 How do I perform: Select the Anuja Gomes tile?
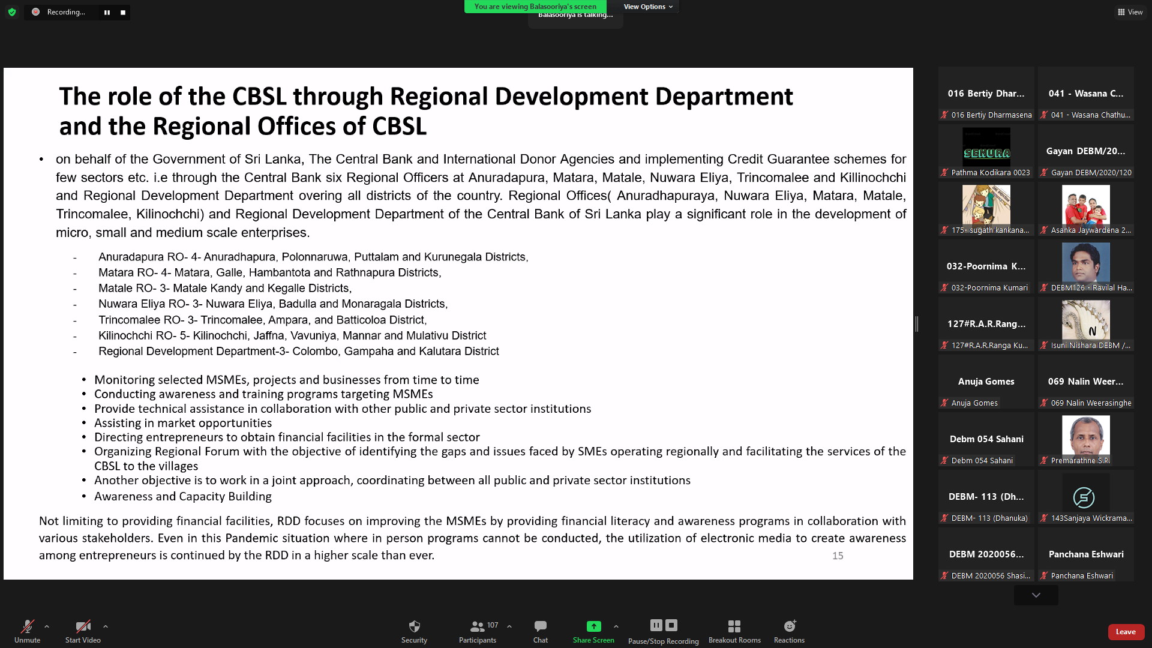(986, 382)
